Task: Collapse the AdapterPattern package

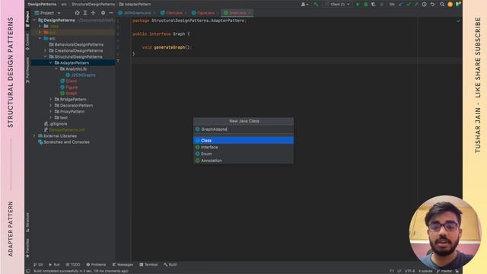Action: 51,62
